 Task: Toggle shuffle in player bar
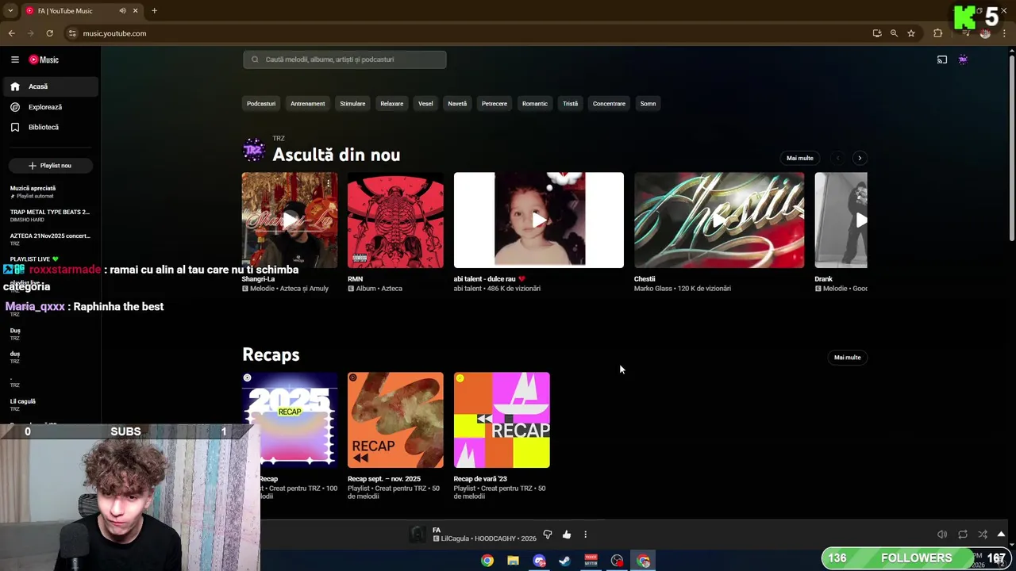(983, 535)
